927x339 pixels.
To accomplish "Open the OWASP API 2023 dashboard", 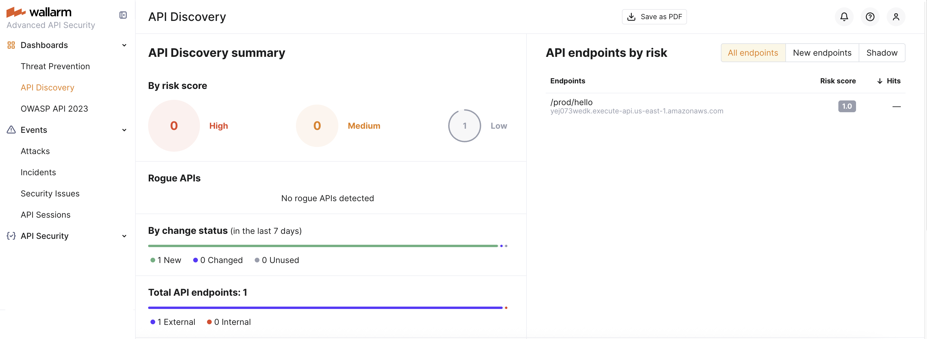I will pyautogui.click(x=54, y=108).
